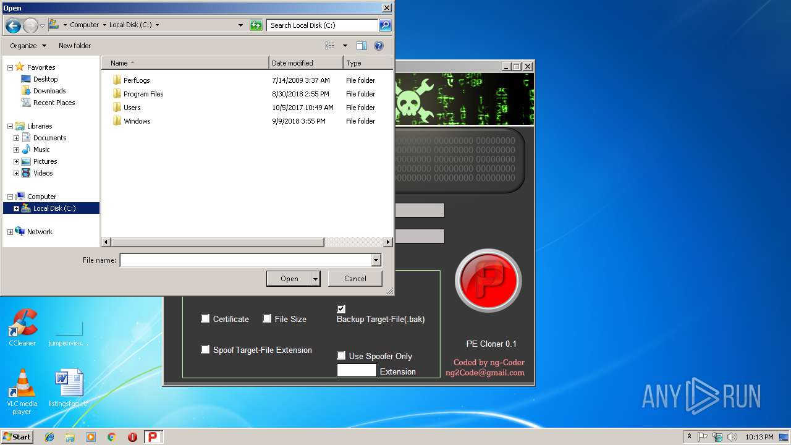Enable the File Size checkbox

267,318
